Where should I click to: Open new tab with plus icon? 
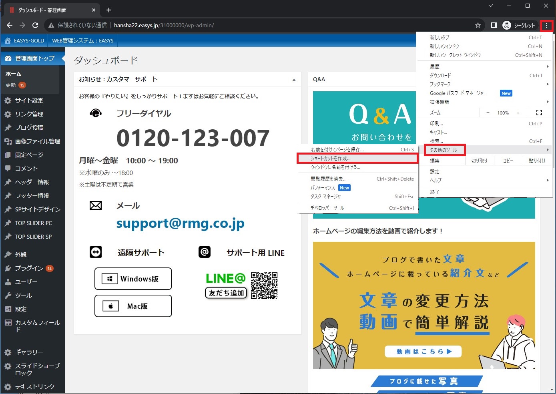tap(109, 10)
